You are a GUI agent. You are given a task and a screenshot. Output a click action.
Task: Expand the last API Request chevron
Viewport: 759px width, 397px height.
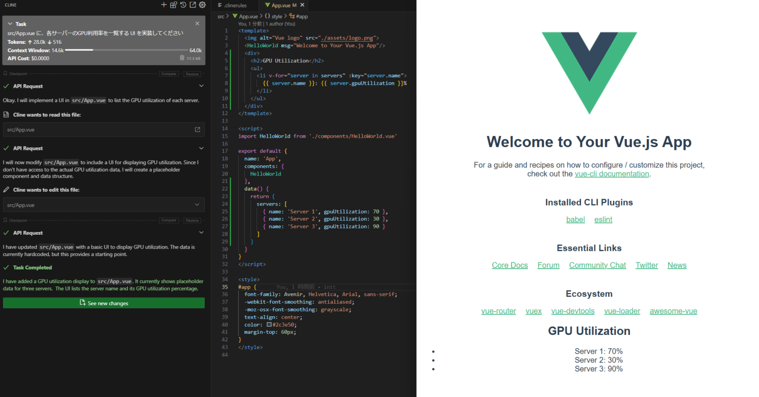pos(201,233)
